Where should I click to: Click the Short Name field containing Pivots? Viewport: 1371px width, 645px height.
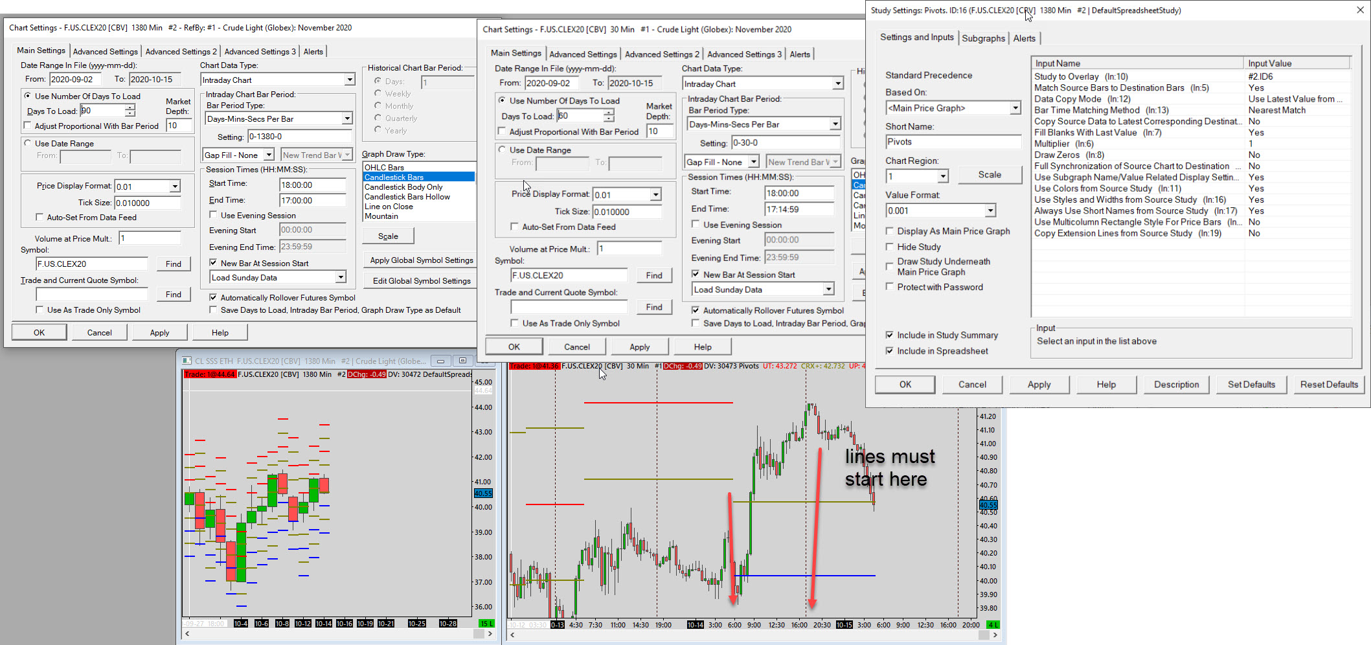[953, 142]
